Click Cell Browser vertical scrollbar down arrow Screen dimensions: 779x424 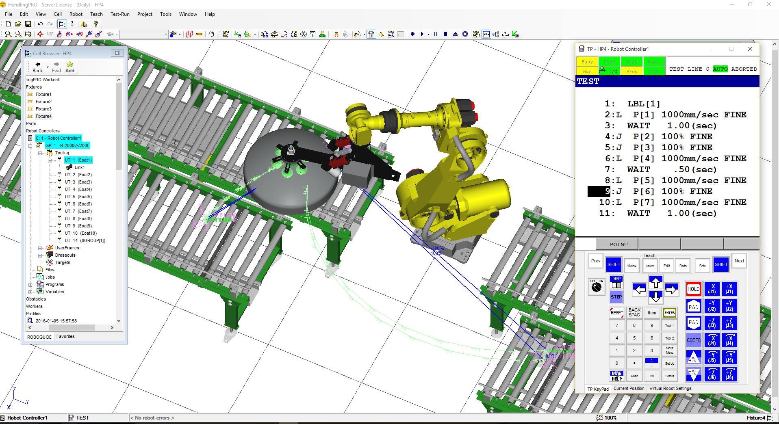119,321
